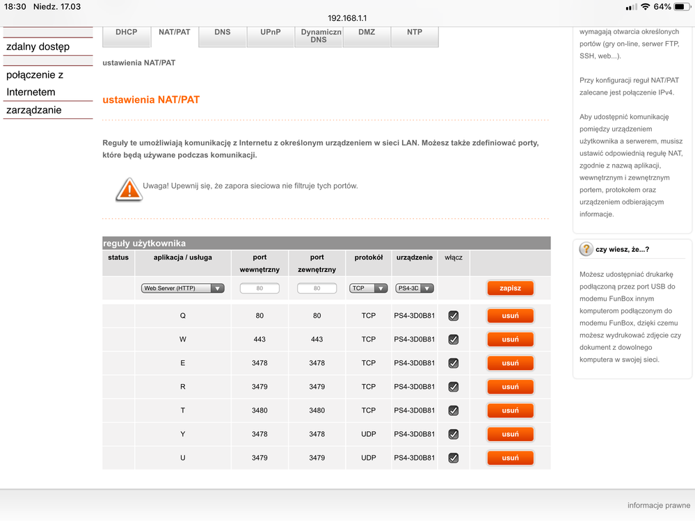Click the orange warning triangle icon
Image resolution: width=695 pixels, height=521 pixels.
[129, 189]
